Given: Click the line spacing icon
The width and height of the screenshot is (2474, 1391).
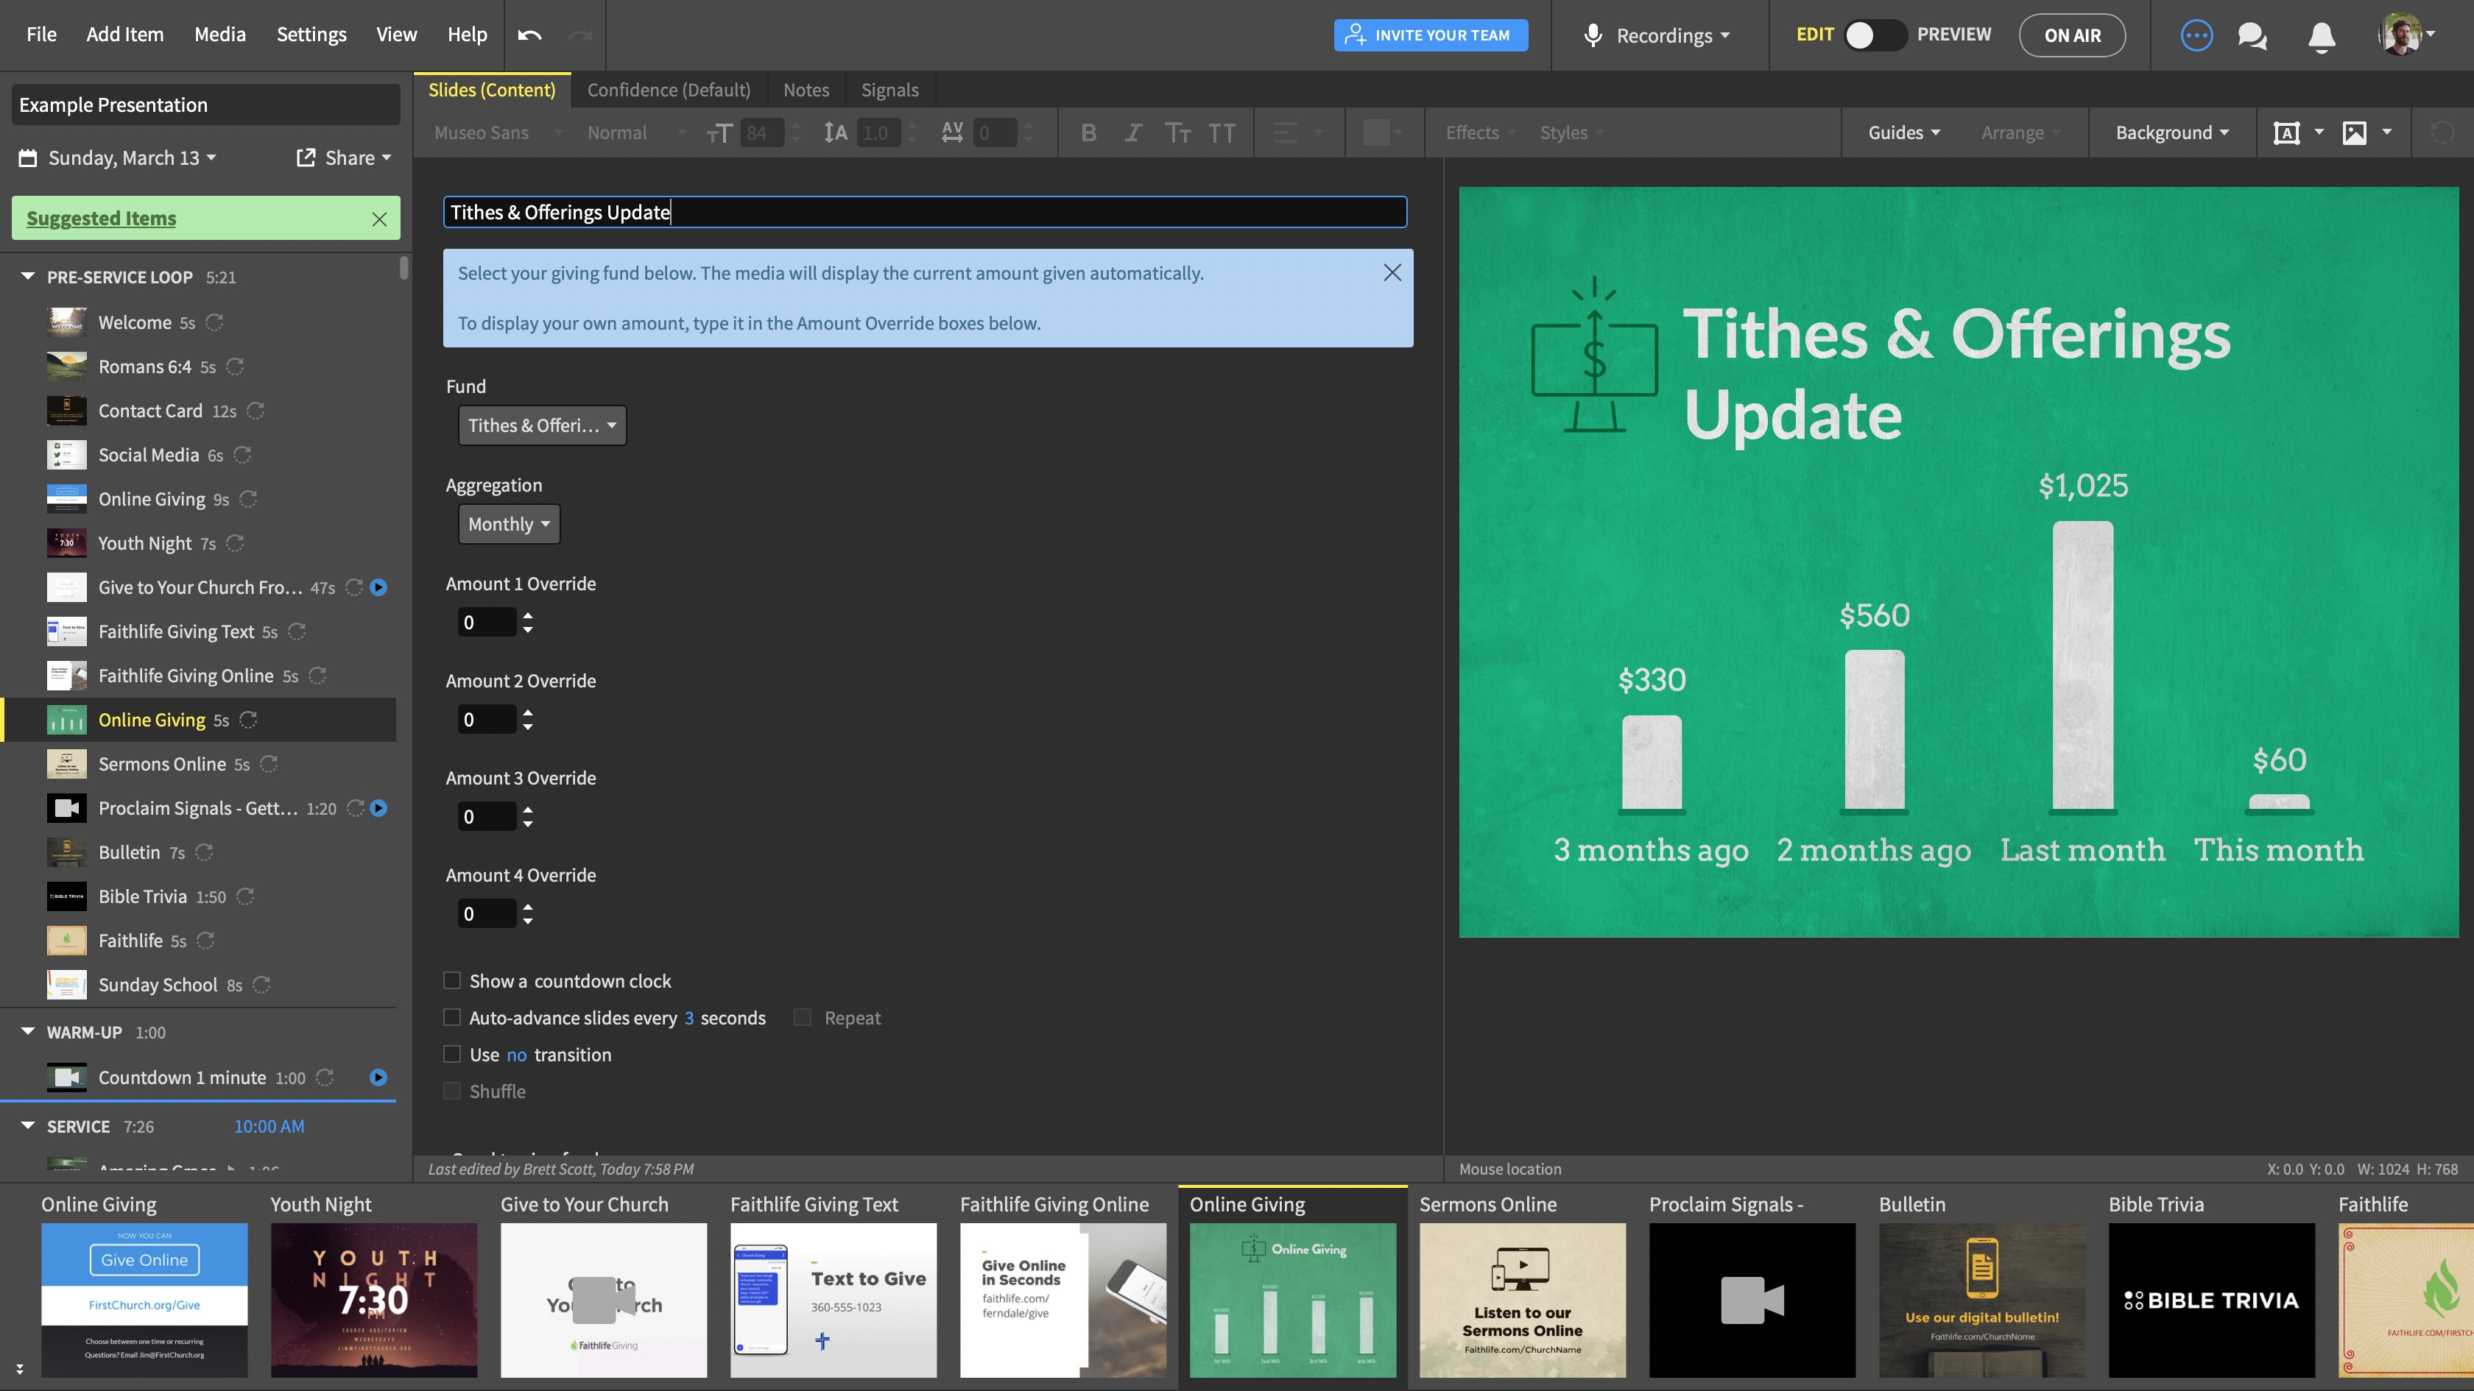Looking at the screenshot, I should click(x=836, y=132).
